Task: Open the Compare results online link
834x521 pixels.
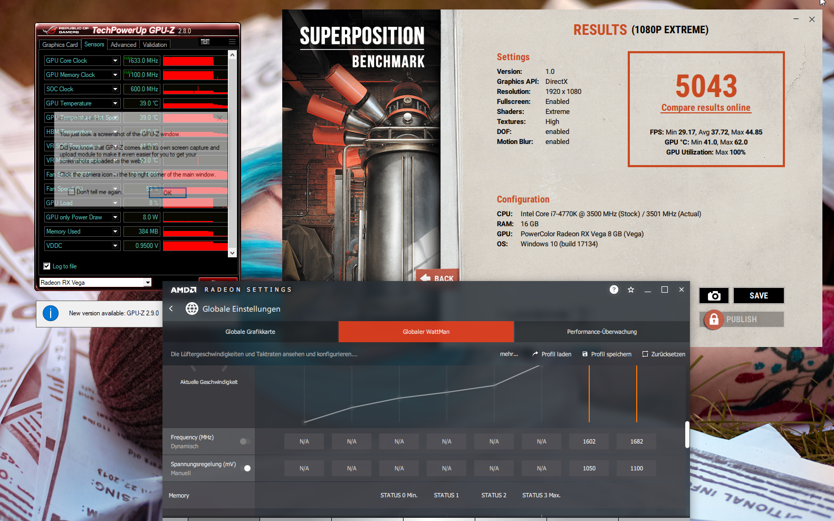Action: 706,108
